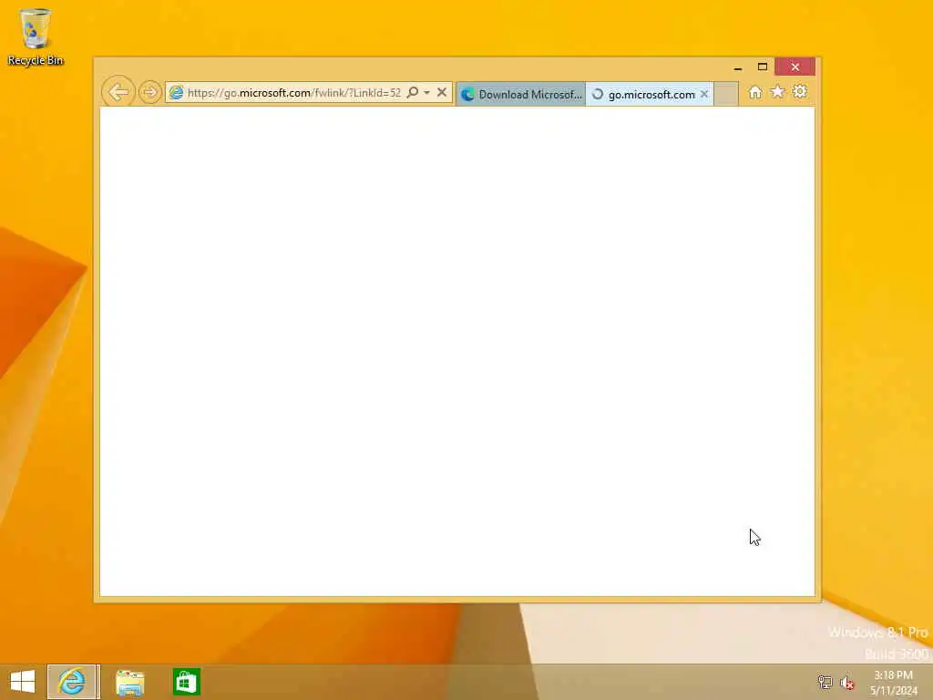Click the Edge logo on Download Microsoft tab

coord(467,94)
